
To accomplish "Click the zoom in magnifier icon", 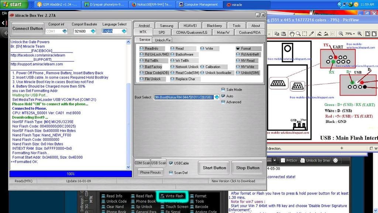I will [x=360, y=34].
